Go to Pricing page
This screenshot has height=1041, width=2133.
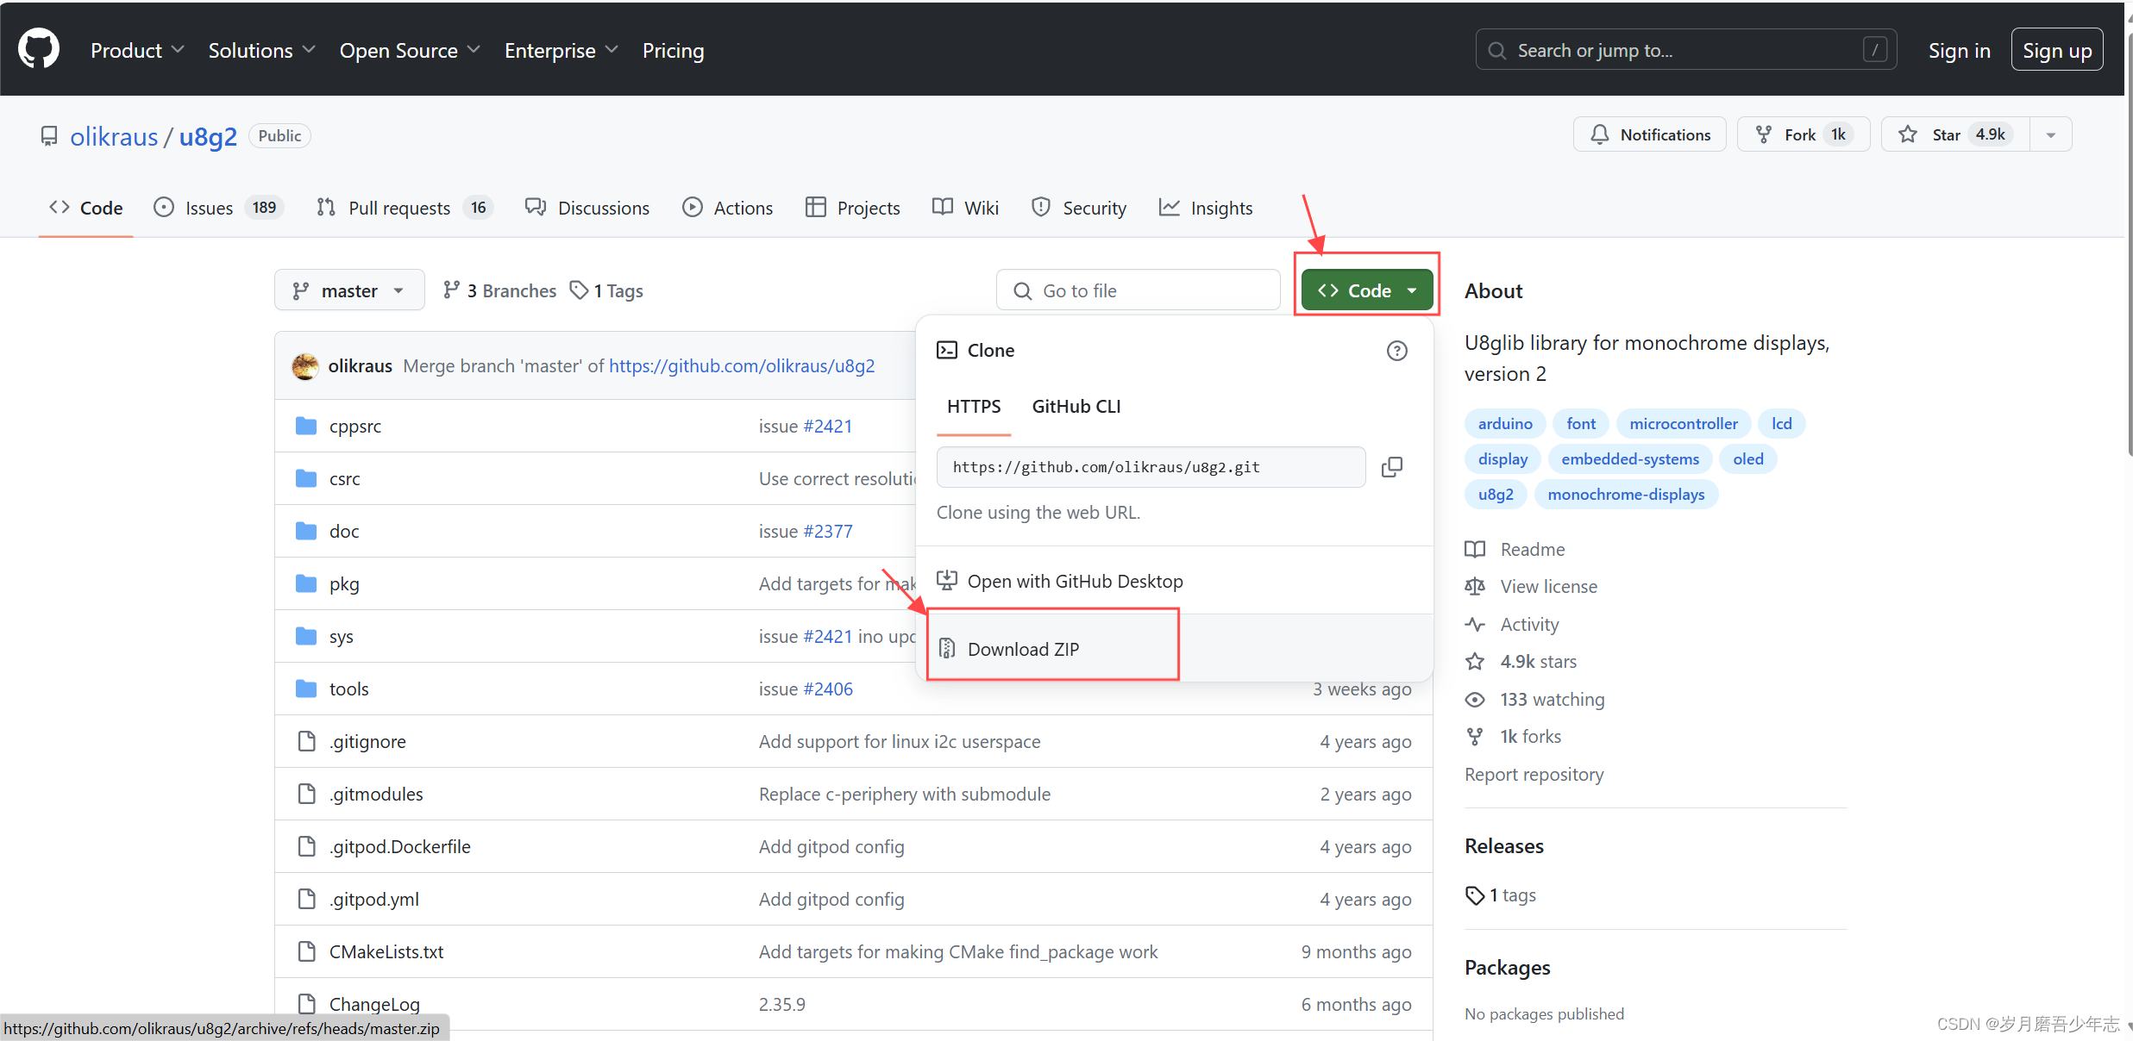click(x=673, y=51)
